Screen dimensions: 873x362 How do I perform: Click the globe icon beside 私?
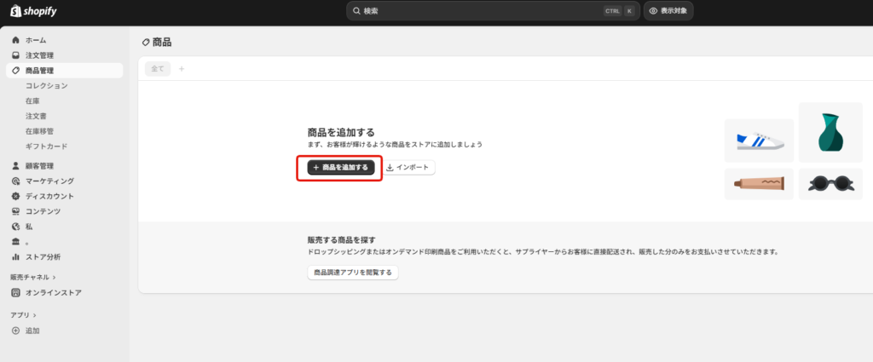point(15,227)
